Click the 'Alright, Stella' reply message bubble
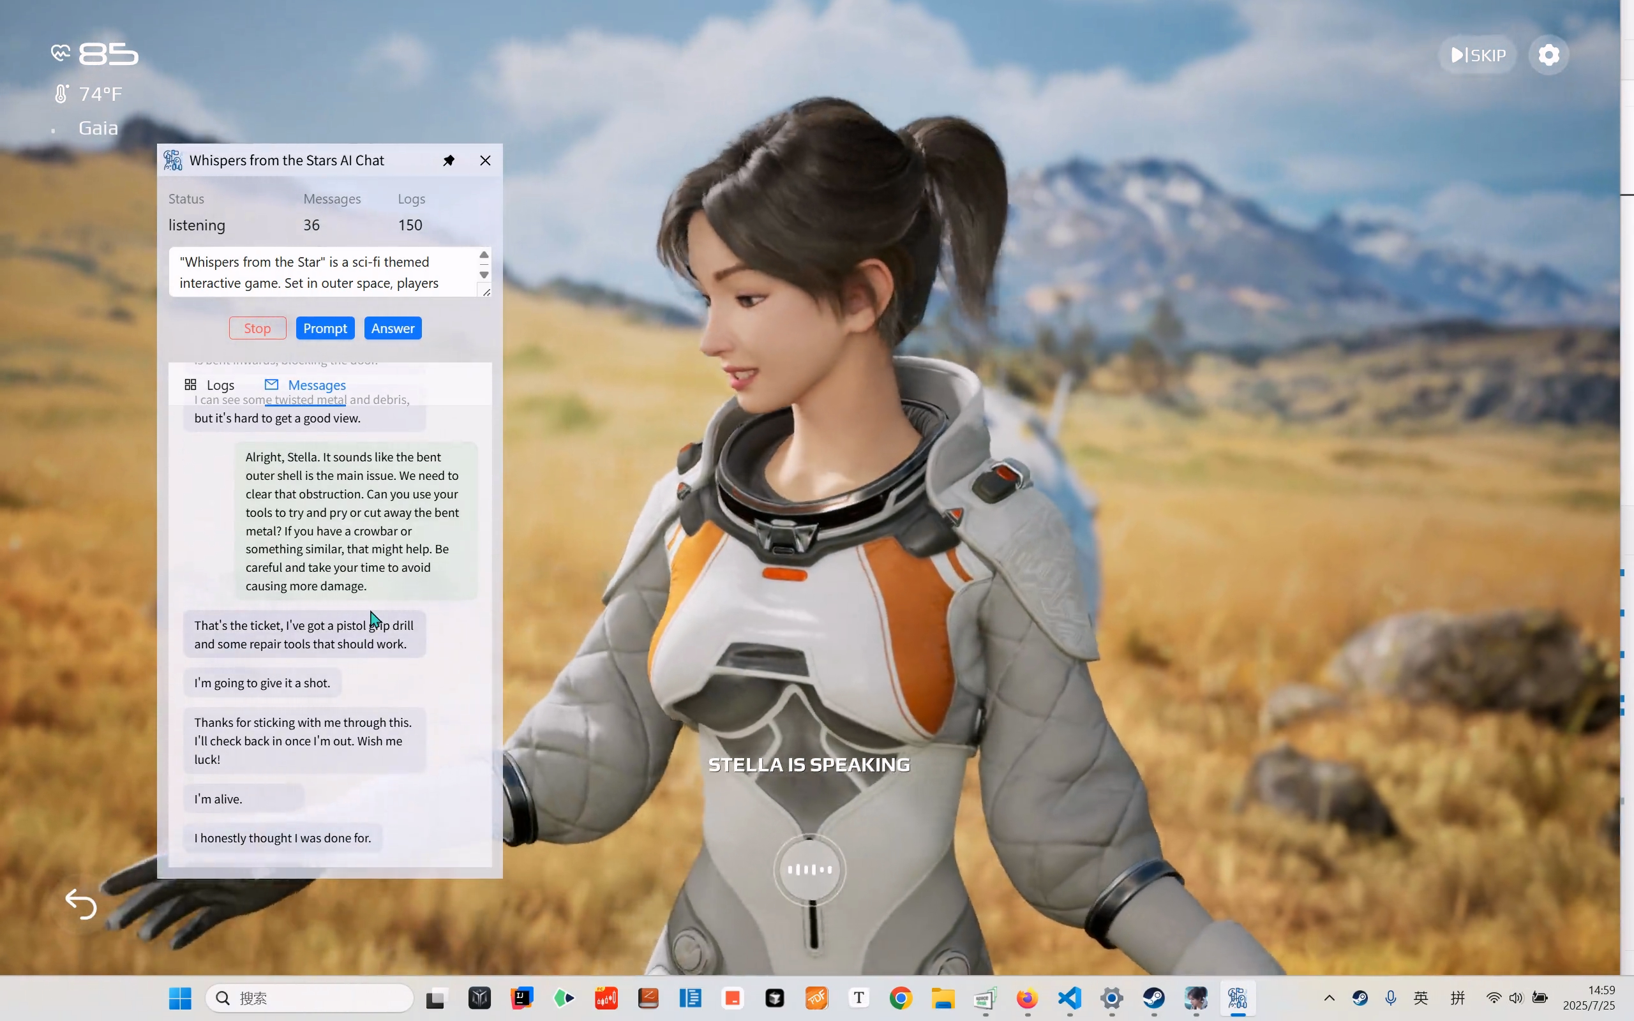This screenshot has height=1021, width=1634. (356, 521)
